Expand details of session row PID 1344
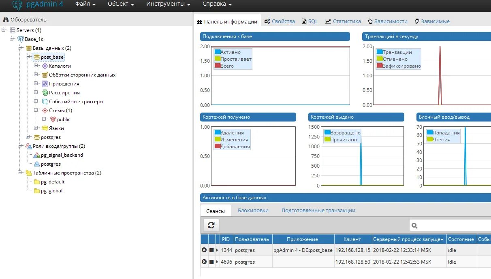Image resolution: width=491 pixels, height=279 pixels. point(217,250)
